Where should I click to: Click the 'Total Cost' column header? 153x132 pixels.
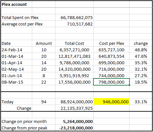pos(74,43)
